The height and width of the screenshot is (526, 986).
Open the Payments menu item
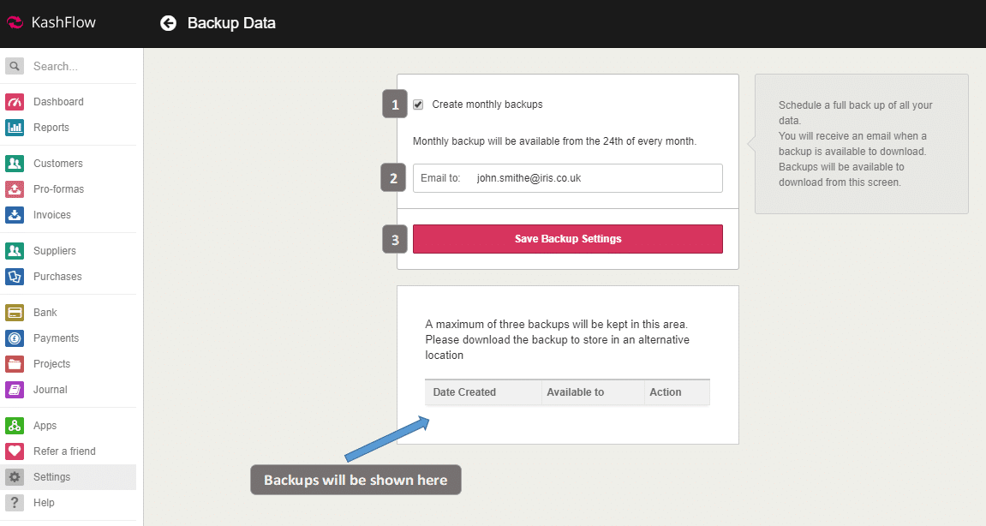[x=56, y=338]
